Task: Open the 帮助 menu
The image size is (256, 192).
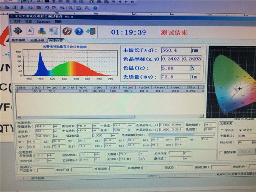Action: [x=58, y=22]
